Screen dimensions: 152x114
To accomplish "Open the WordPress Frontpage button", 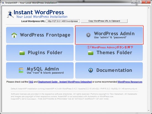I will tap(40, 35).
